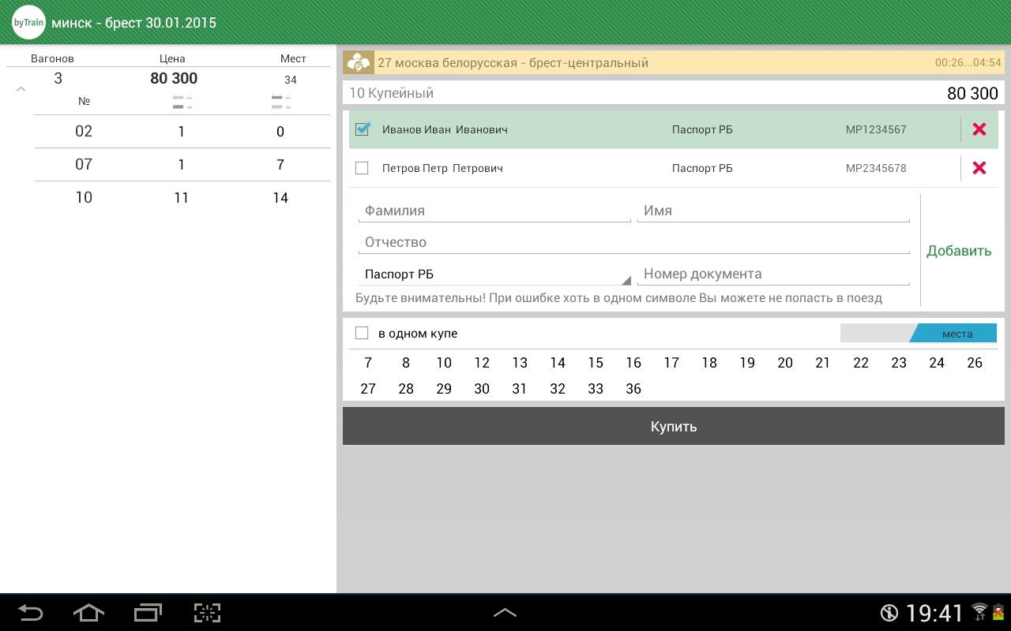Focus the Отчество input field
The image size is (1011, 631).
tap(634, 242)
